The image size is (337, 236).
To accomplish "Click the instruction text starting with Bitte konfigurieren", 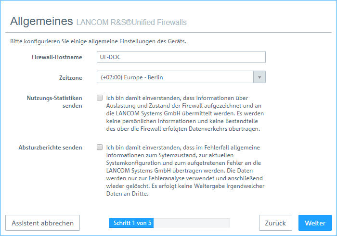I will pos(98,41).
